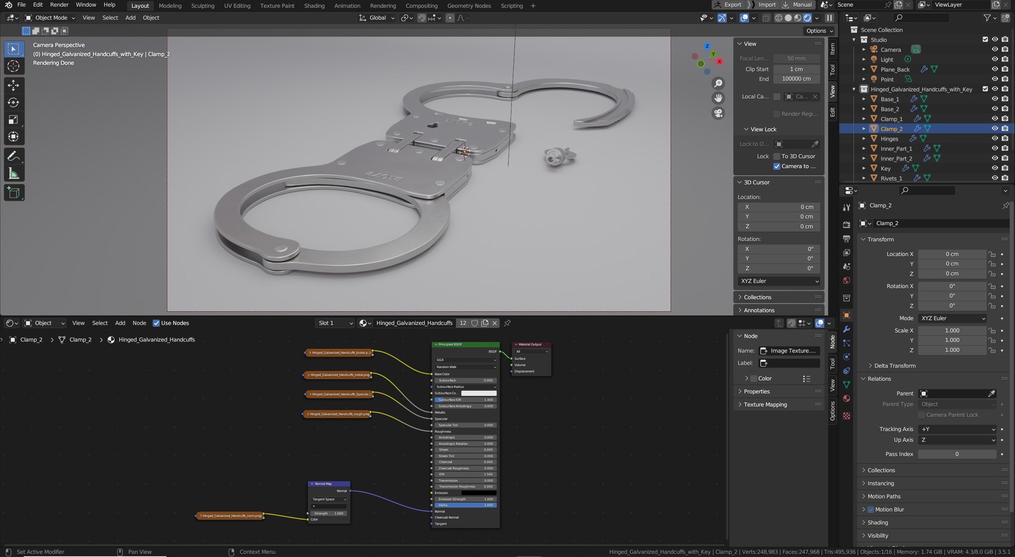Select the Move tool in viewport toolbar

click(14, 85)
